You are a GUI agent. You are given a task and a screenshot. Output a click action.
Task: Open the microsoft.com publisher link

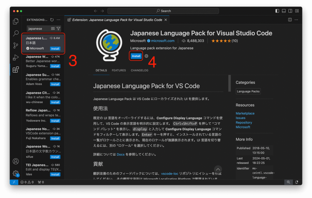(x=163, y=41)
